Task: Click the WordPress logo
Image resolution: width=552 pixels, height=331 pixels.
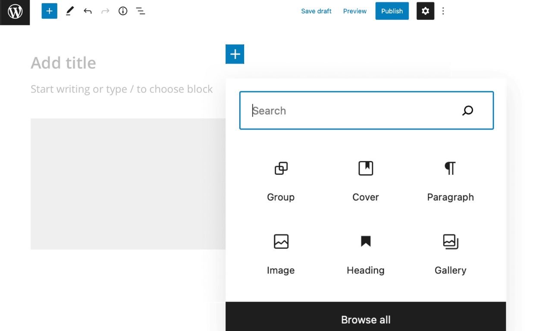Action: pos(15,12)
